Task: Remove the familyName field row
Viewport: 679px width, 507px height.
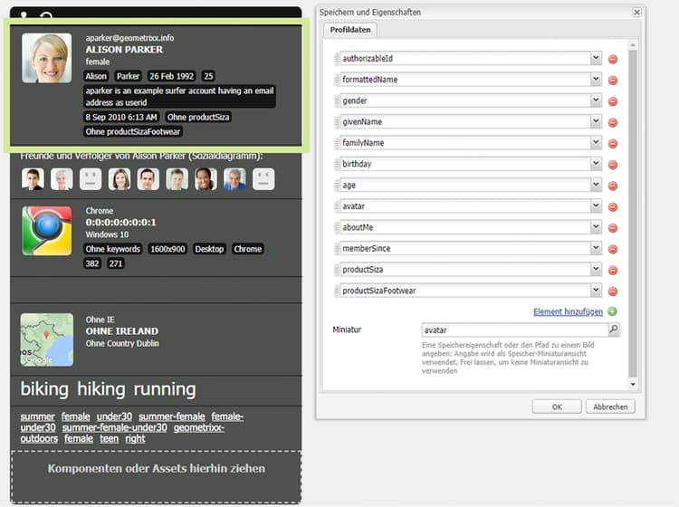Action: click(x=613, y=143)
